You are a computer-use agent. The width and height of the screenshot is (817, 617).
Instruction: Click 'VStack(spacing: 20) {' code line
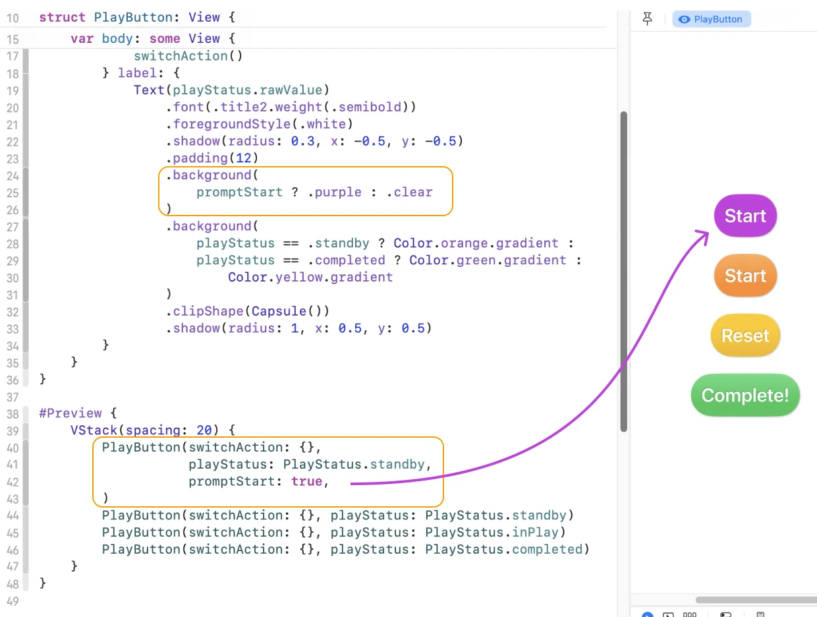click(153, 430)
